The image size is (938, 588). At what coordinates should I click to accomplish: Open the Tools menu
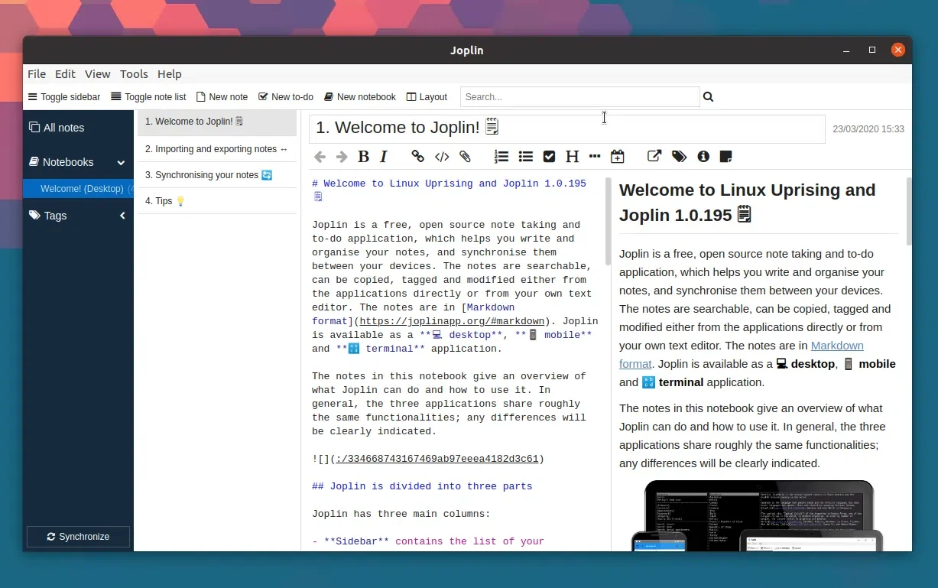(134, 74)
